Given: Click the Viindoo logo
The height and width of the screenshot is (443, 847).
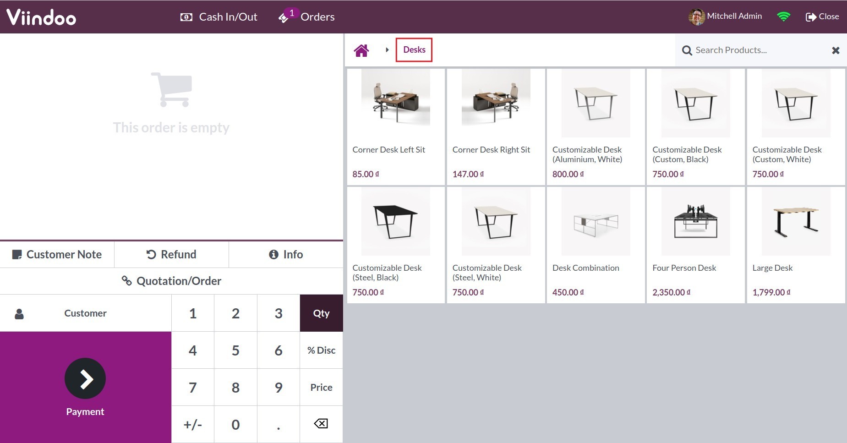Looking at the screenshot, I should coord(41,17).
